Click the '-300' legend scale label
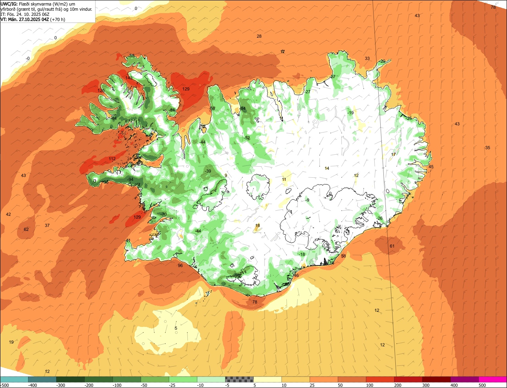The image size is (507, 388). click(61, 385)
